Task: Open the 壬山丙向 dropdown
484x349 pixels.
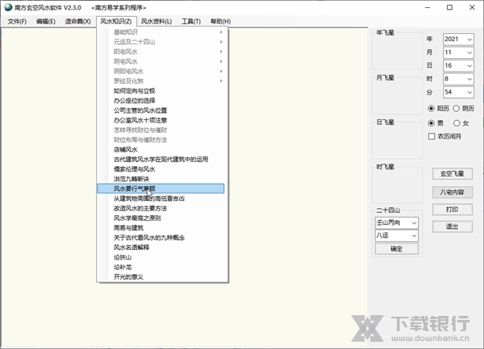Action: click(397, 222)
